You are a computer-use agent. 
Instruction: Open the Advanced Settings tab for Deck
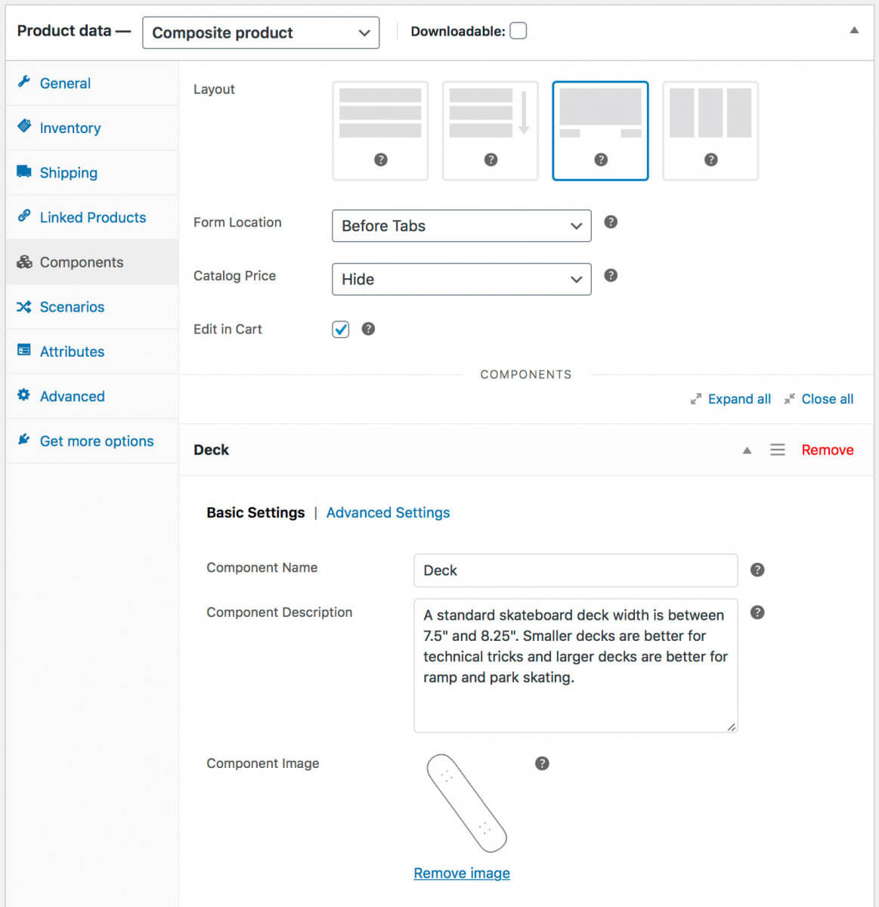coord(388,512)
